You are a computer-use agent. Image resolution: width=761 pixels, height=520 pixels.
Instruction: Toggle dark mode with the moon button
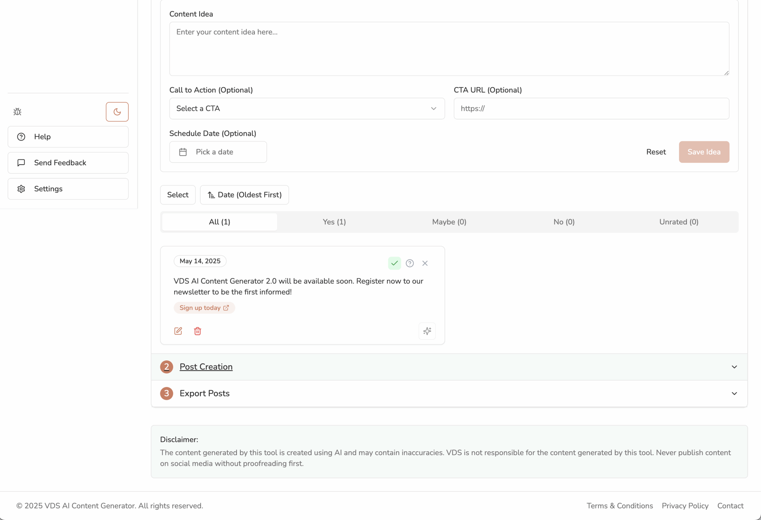point(117,112)
